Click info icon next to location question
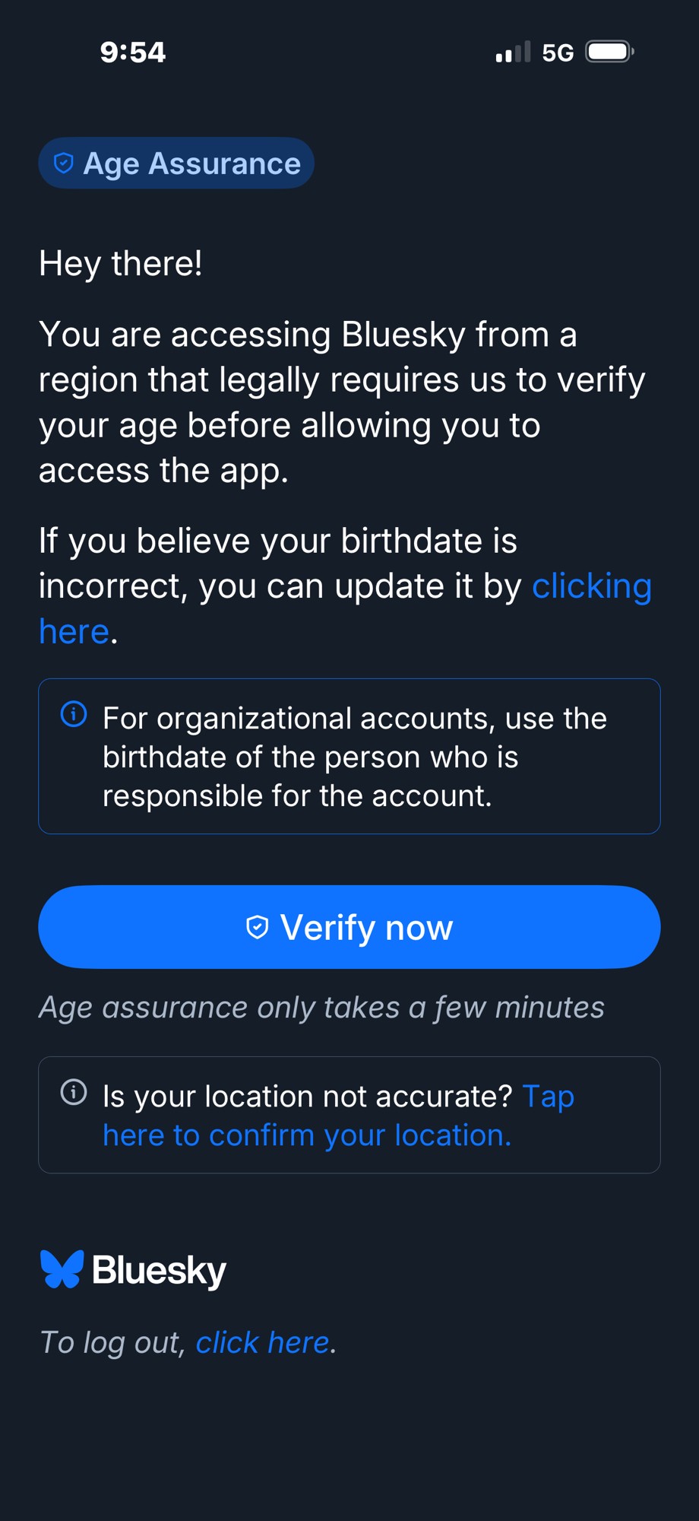Image resolution: width=699 pixels, height=1521 pixels. click(74, 1092)
